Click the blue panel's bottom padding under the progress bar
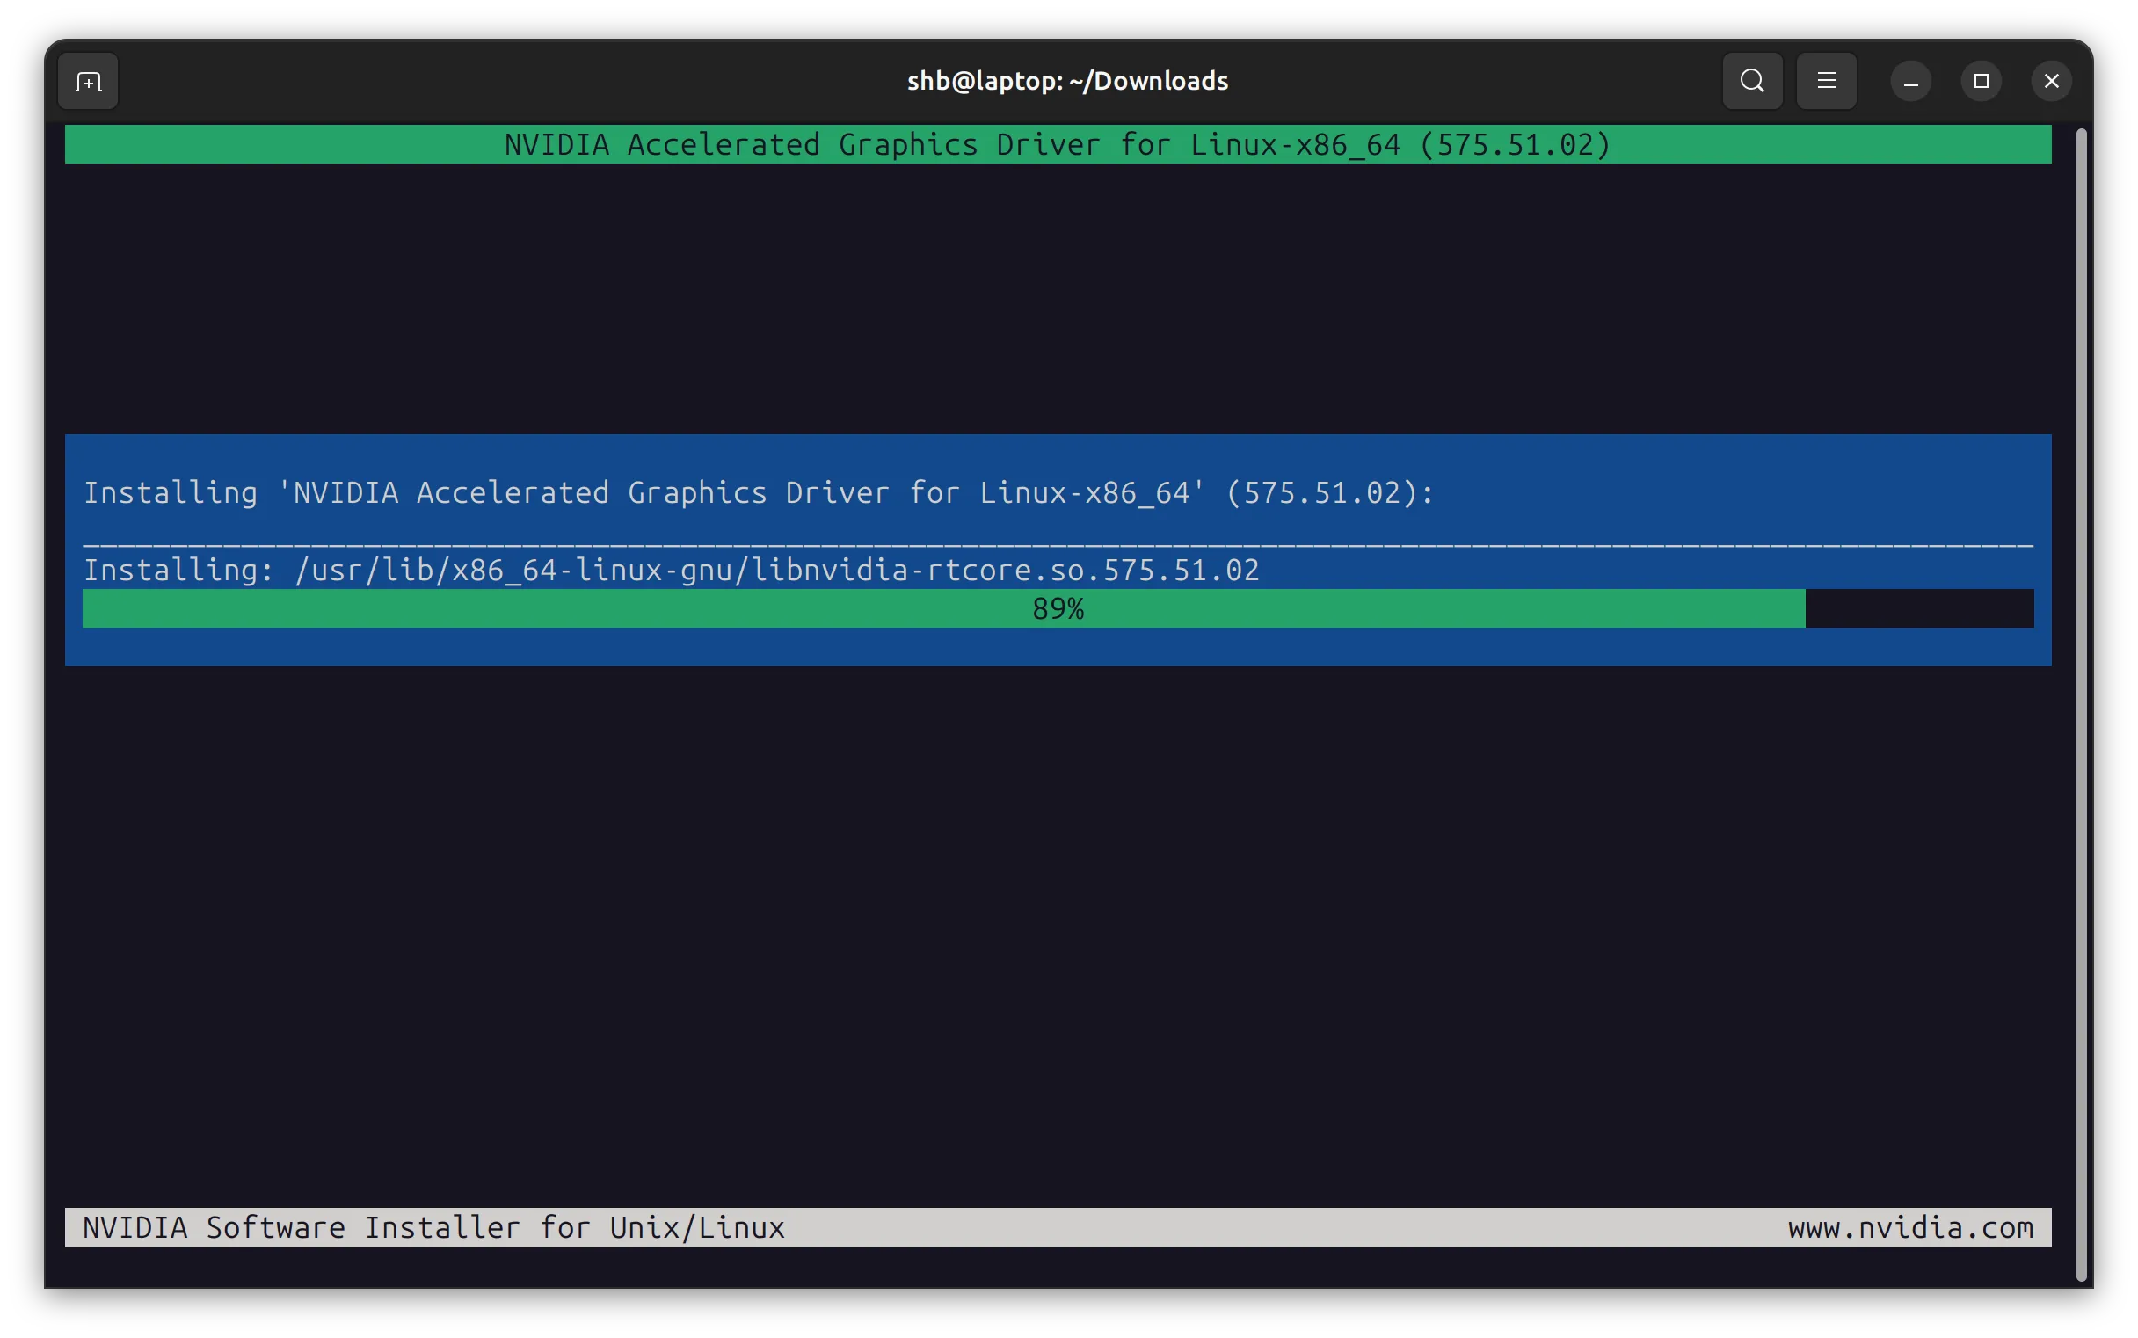 click(x=1058, y=647)
